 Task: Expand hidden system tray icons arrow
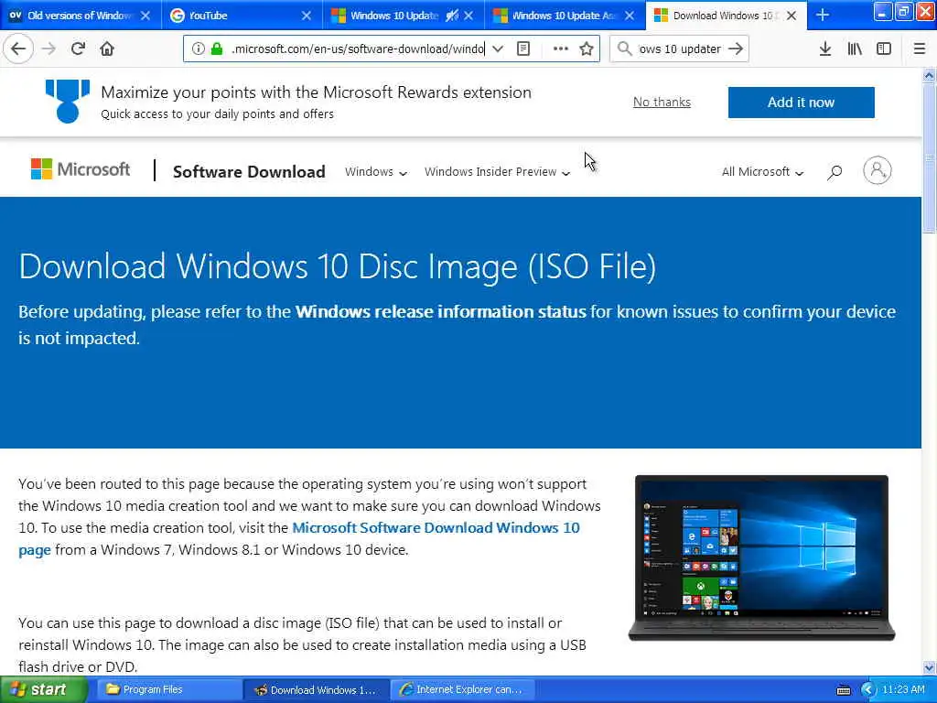coord(867,689)
